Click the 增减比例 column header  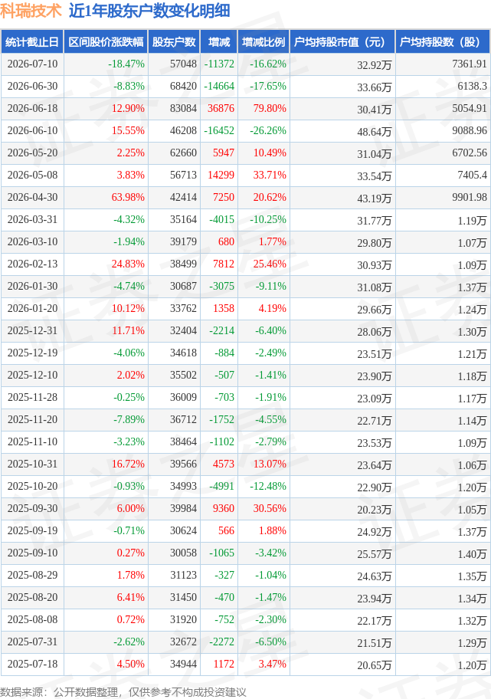click(x=264, y=42)
